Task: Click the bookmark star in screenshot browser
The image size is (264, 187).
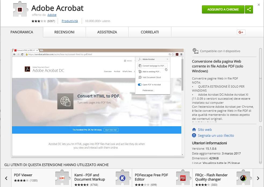Action: click(173, 54)
